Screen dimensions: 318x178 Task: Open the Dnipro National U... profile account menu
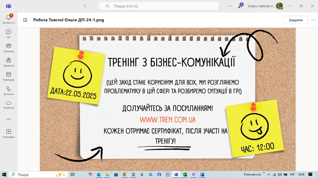coord(265,6)
